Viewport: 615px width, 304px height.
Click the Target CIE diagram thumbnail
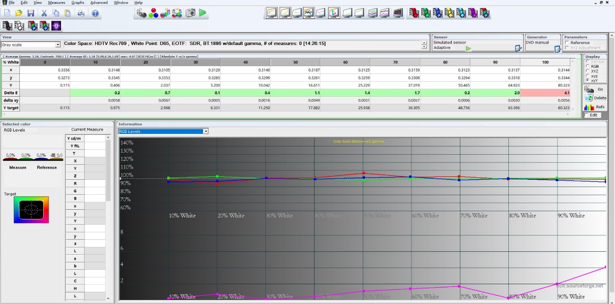[x=31, y=210]
